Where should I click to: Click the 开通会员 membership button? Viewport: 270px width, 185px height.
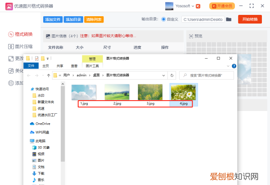(222, 6)
